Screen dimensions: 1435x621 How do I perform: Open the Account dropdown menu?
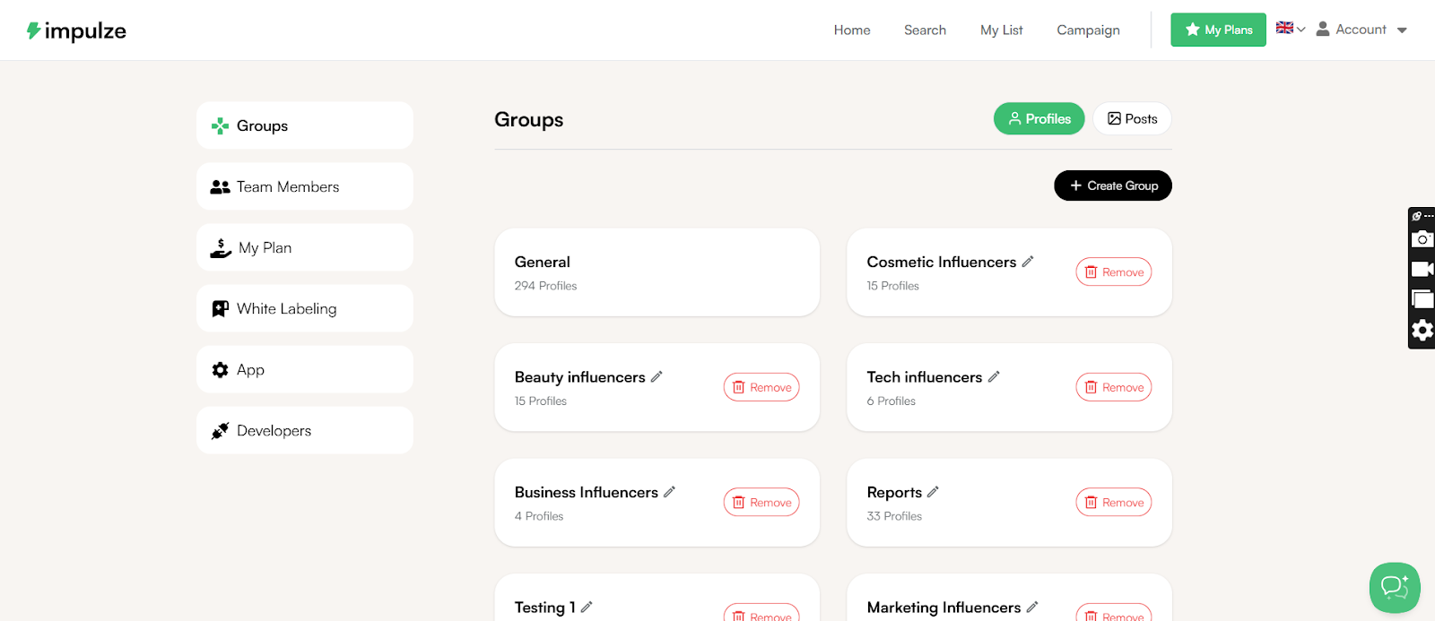click(1361, 30)
